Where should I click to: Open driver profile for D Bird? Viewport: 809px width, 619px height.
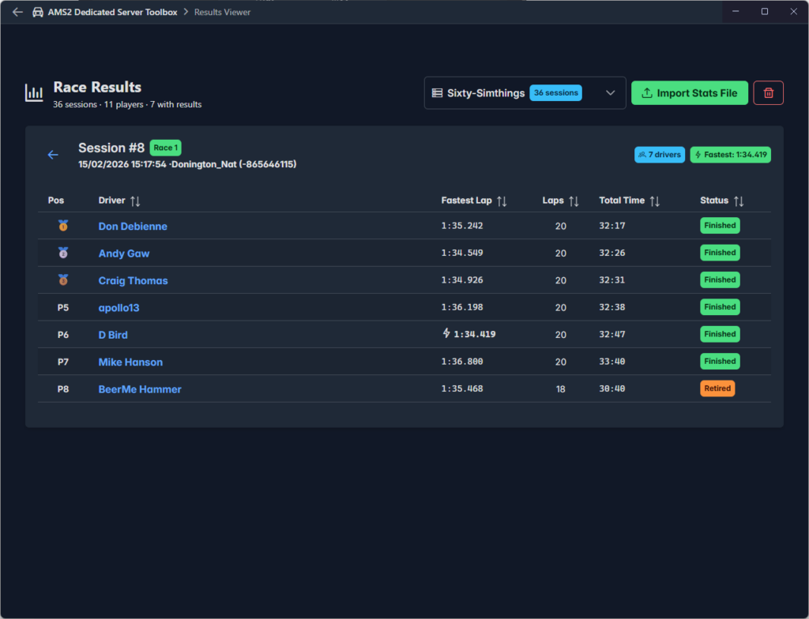[x=113, y=335]
